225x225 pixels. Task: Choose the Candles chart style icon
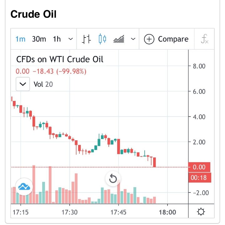[x=102, y=39]
